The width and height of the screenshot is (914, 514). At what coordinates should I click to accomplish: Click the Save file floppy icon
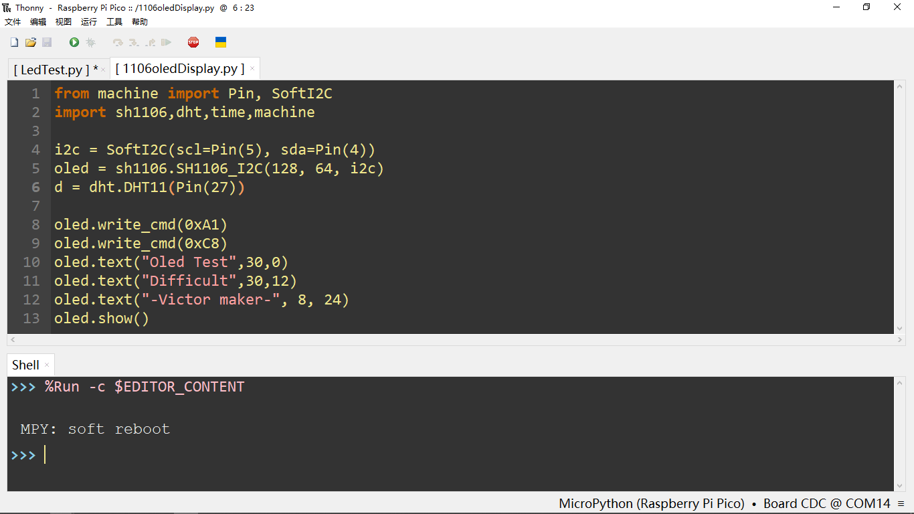47,42
